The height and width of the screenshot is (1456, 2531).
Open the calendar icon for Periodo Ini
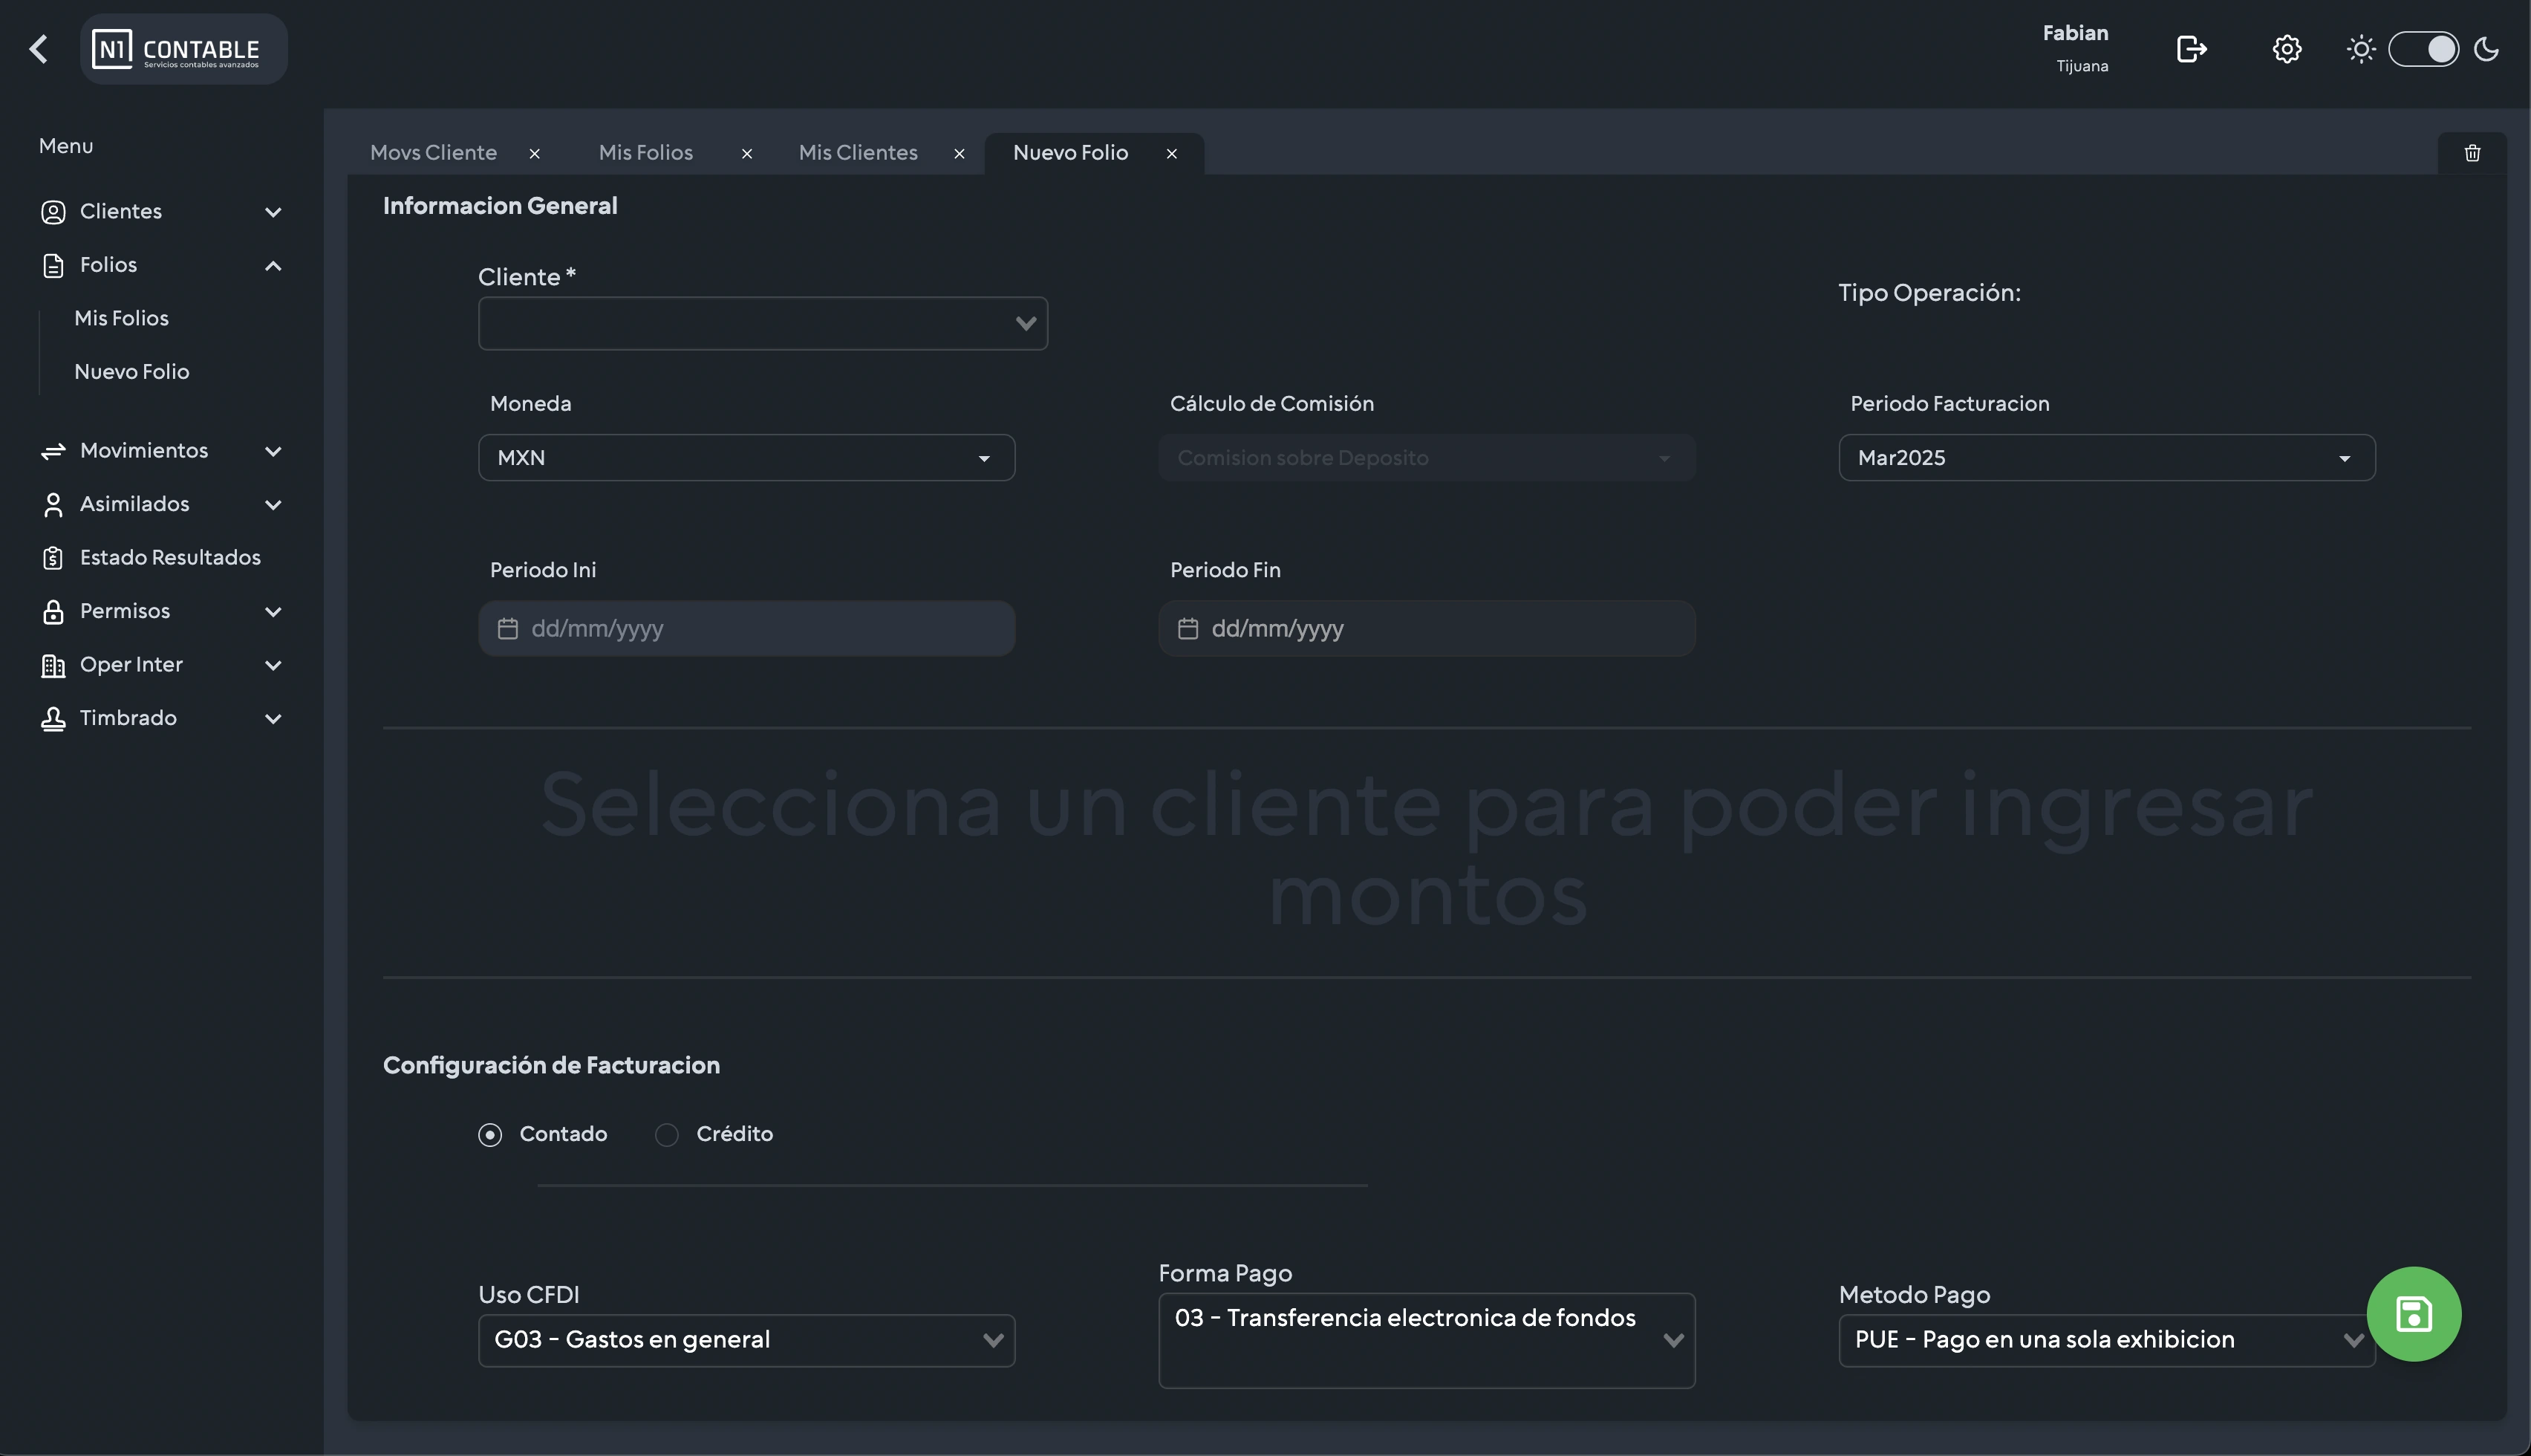[509, 628]
